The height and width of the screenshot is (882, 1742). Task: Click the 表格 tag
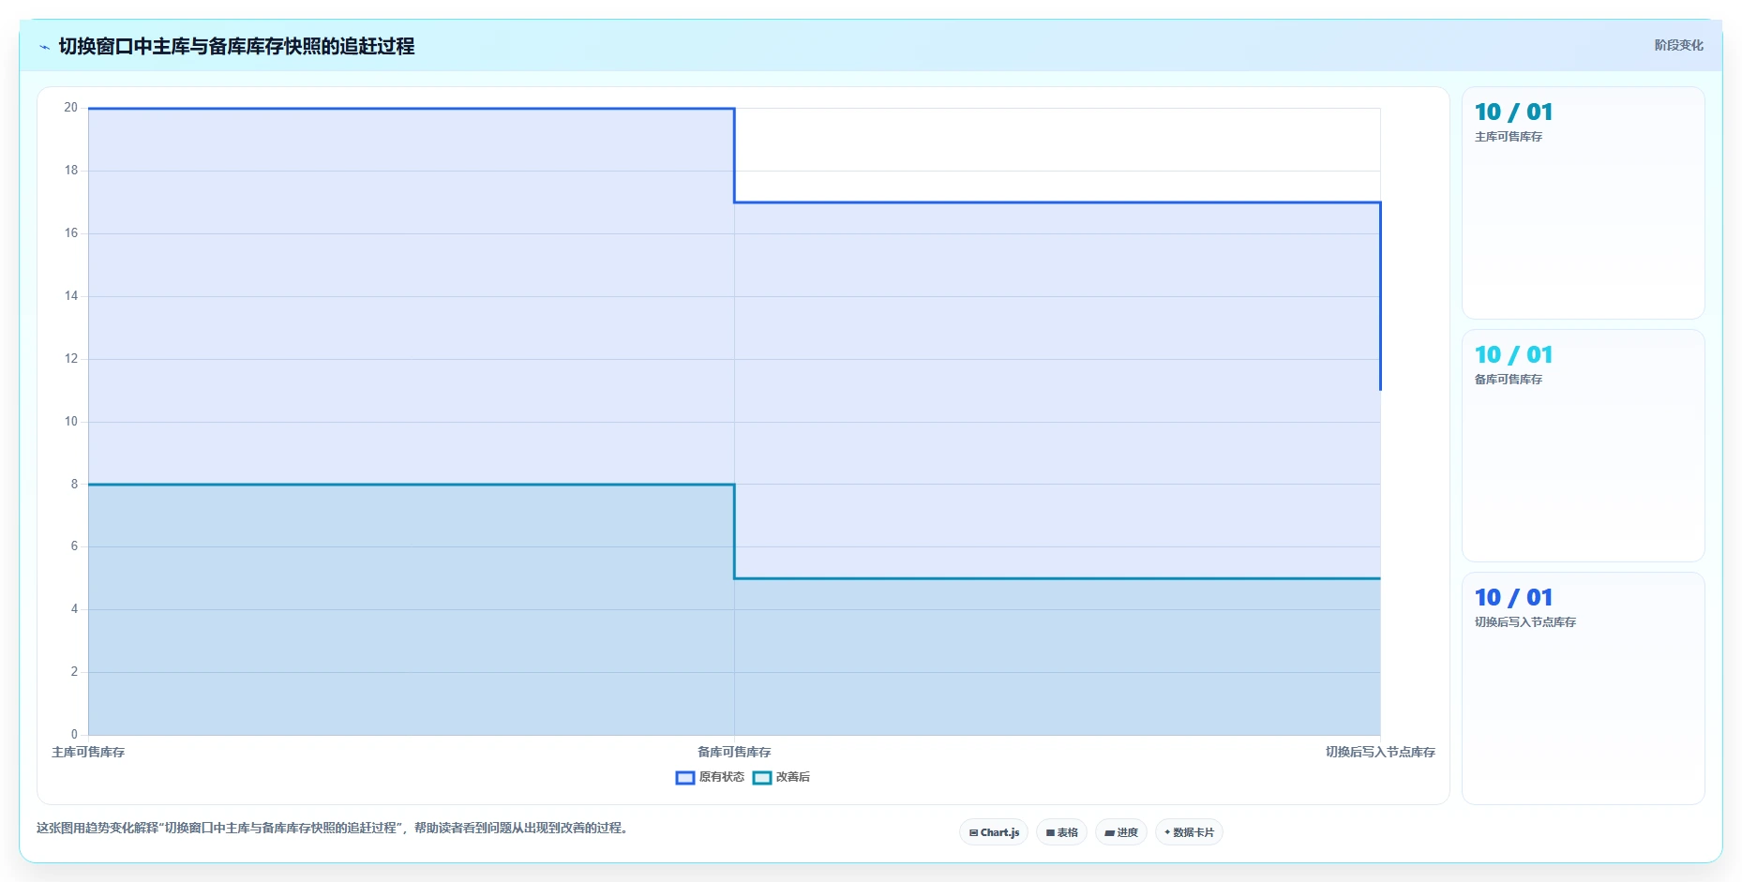(x=1061, y=832)
